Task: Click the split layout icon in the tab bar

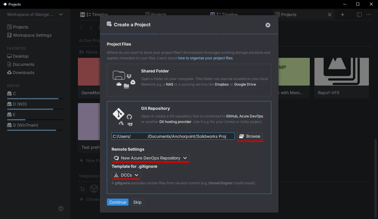Action: pos(359,14)
